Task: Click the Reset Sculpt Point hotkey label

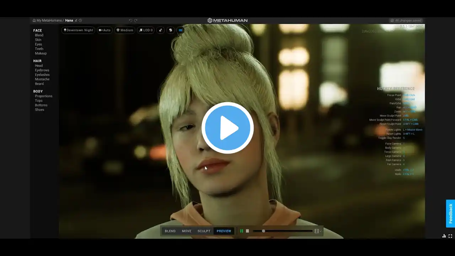Action: [390, 124]
